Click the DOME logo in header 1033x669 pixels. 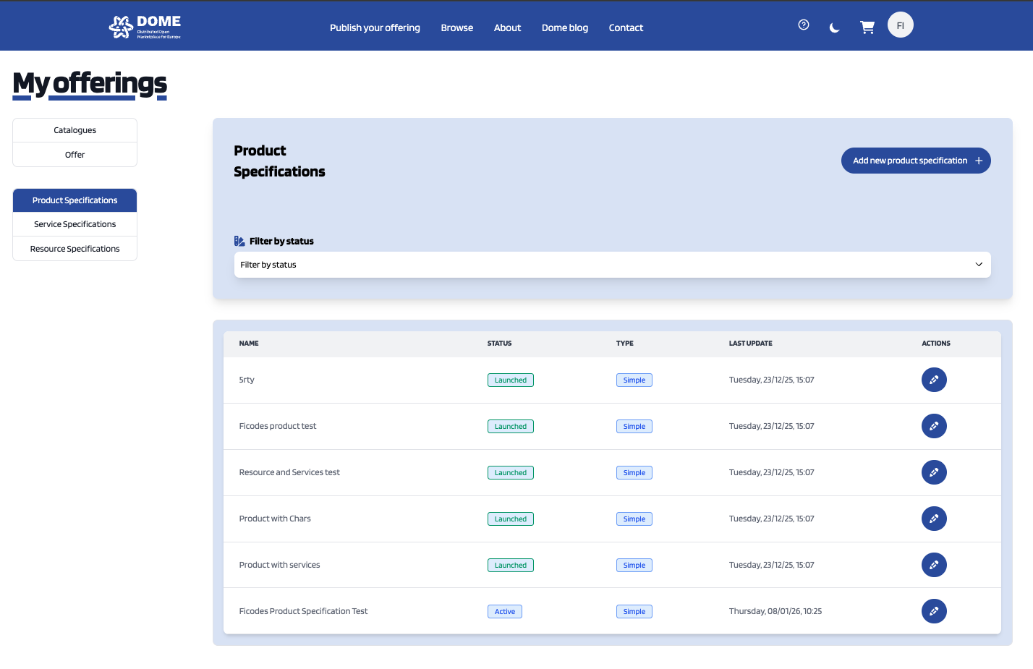coord(145,27)
